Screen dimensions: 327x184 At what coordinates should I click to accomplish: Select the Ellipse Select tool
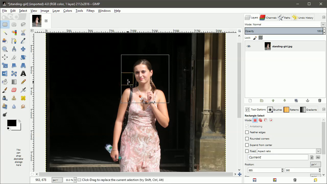(14, 25)
